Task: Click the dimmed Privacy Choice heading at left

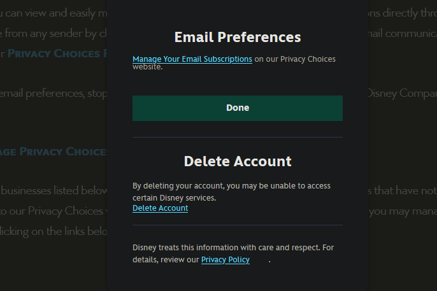Action: pos(56,152)
